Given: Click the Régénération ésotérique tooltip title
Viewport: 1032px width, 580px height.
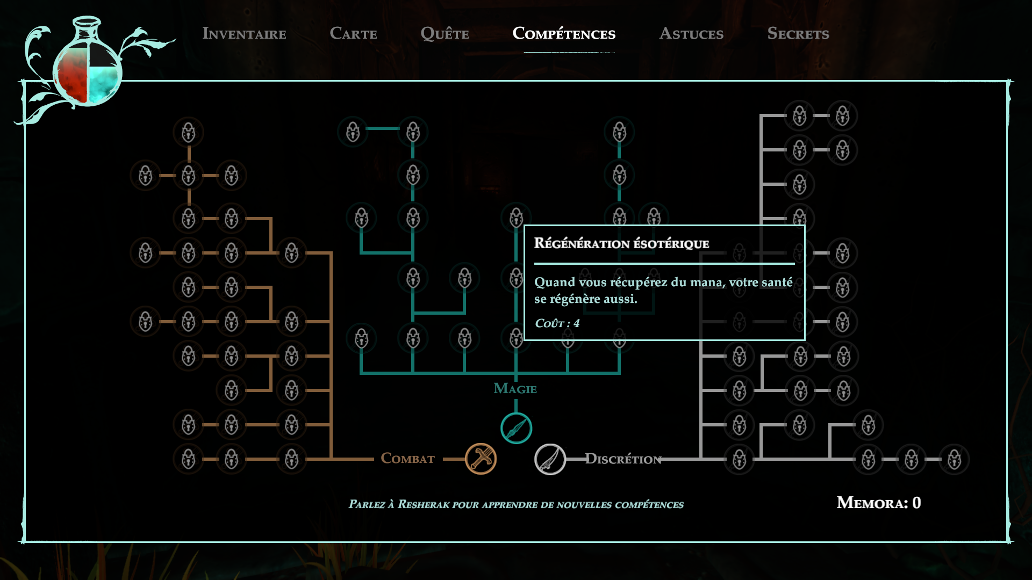Looking at the screenshot, I should [621, 243].
